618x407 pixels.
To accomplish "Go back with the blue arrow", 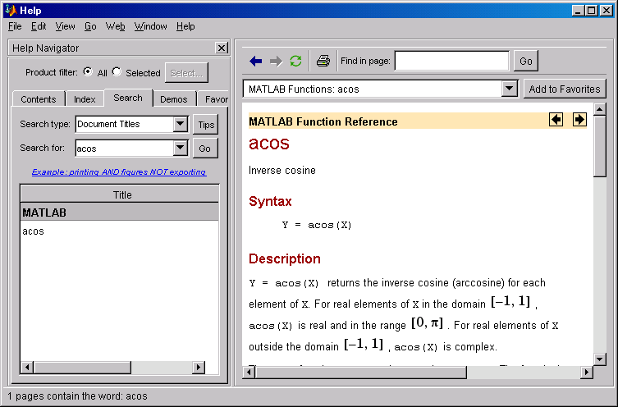I will [x=256, y=61].
